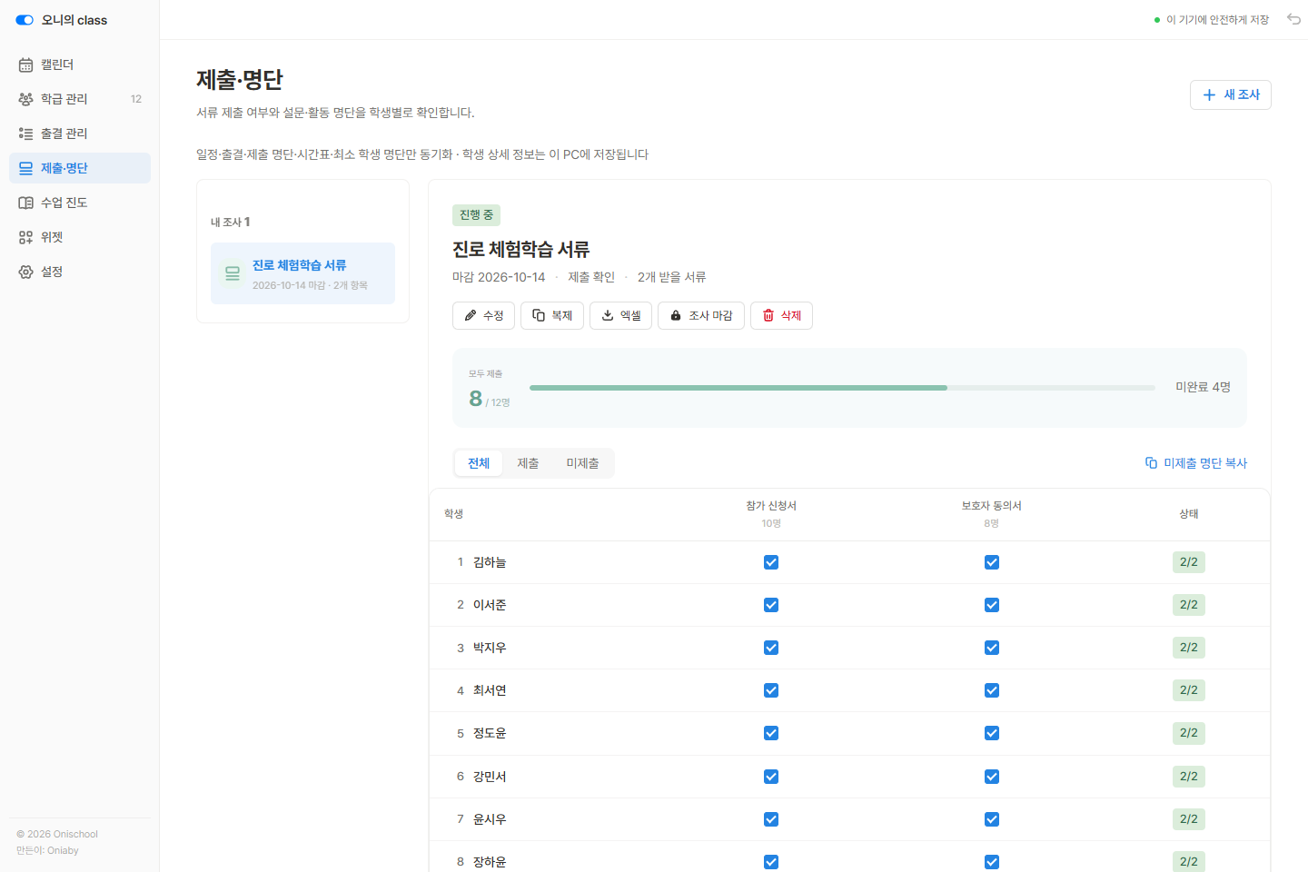
Task: Click the 상태 column header
Action: coord(1189,514)
